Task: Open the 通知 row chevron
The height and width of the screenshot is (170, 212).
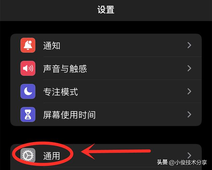Action: click(189, 45)
